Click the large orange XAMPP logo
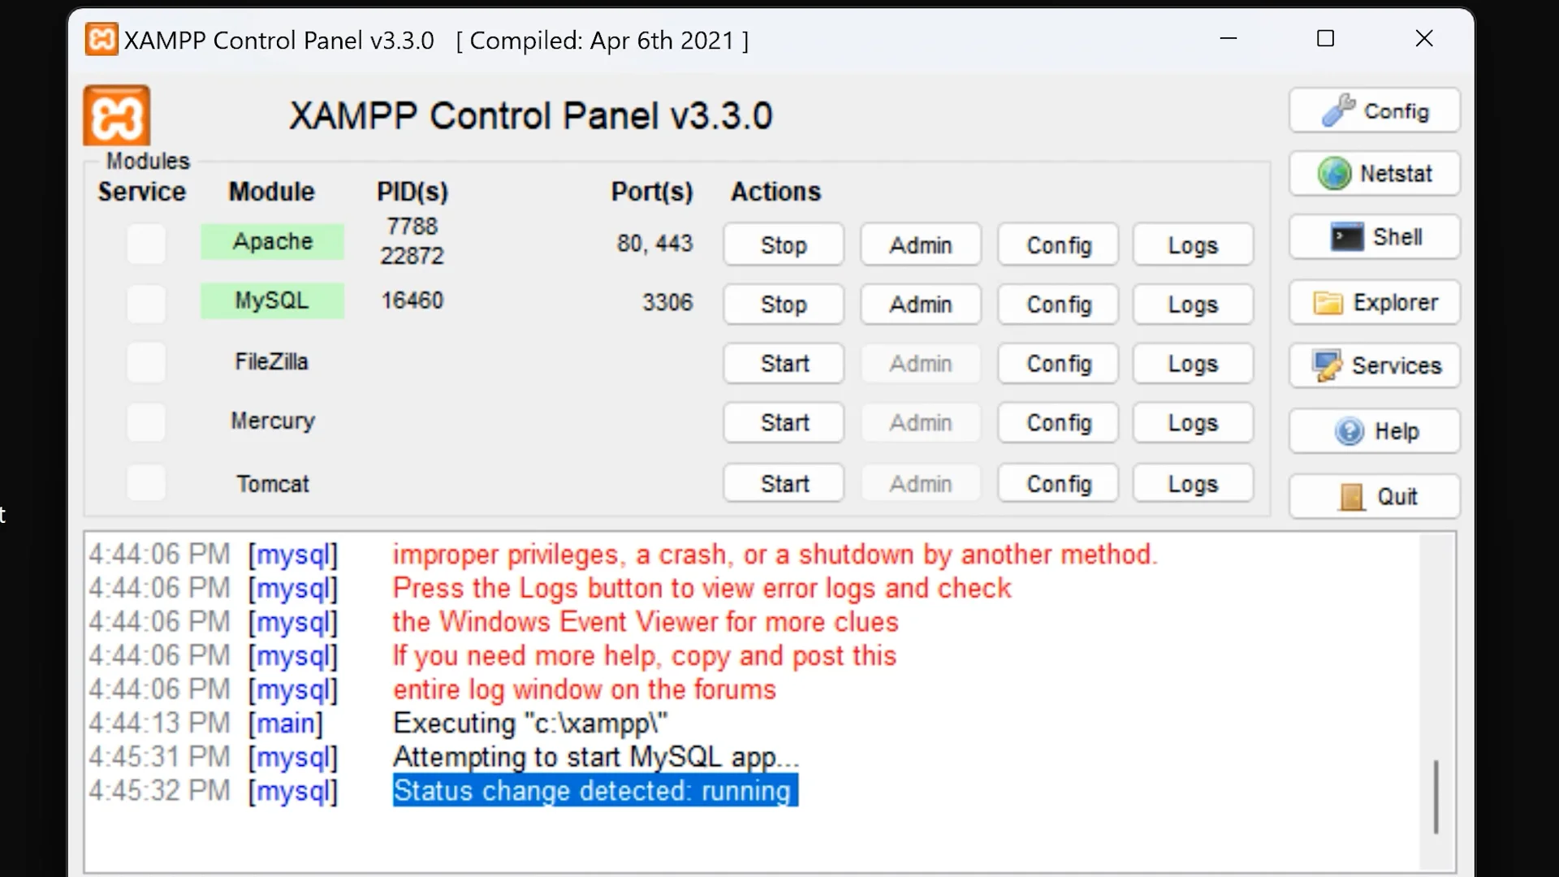Image resolution: width=1559 pixels, height=877 pixels. click(x=117, y=116)
